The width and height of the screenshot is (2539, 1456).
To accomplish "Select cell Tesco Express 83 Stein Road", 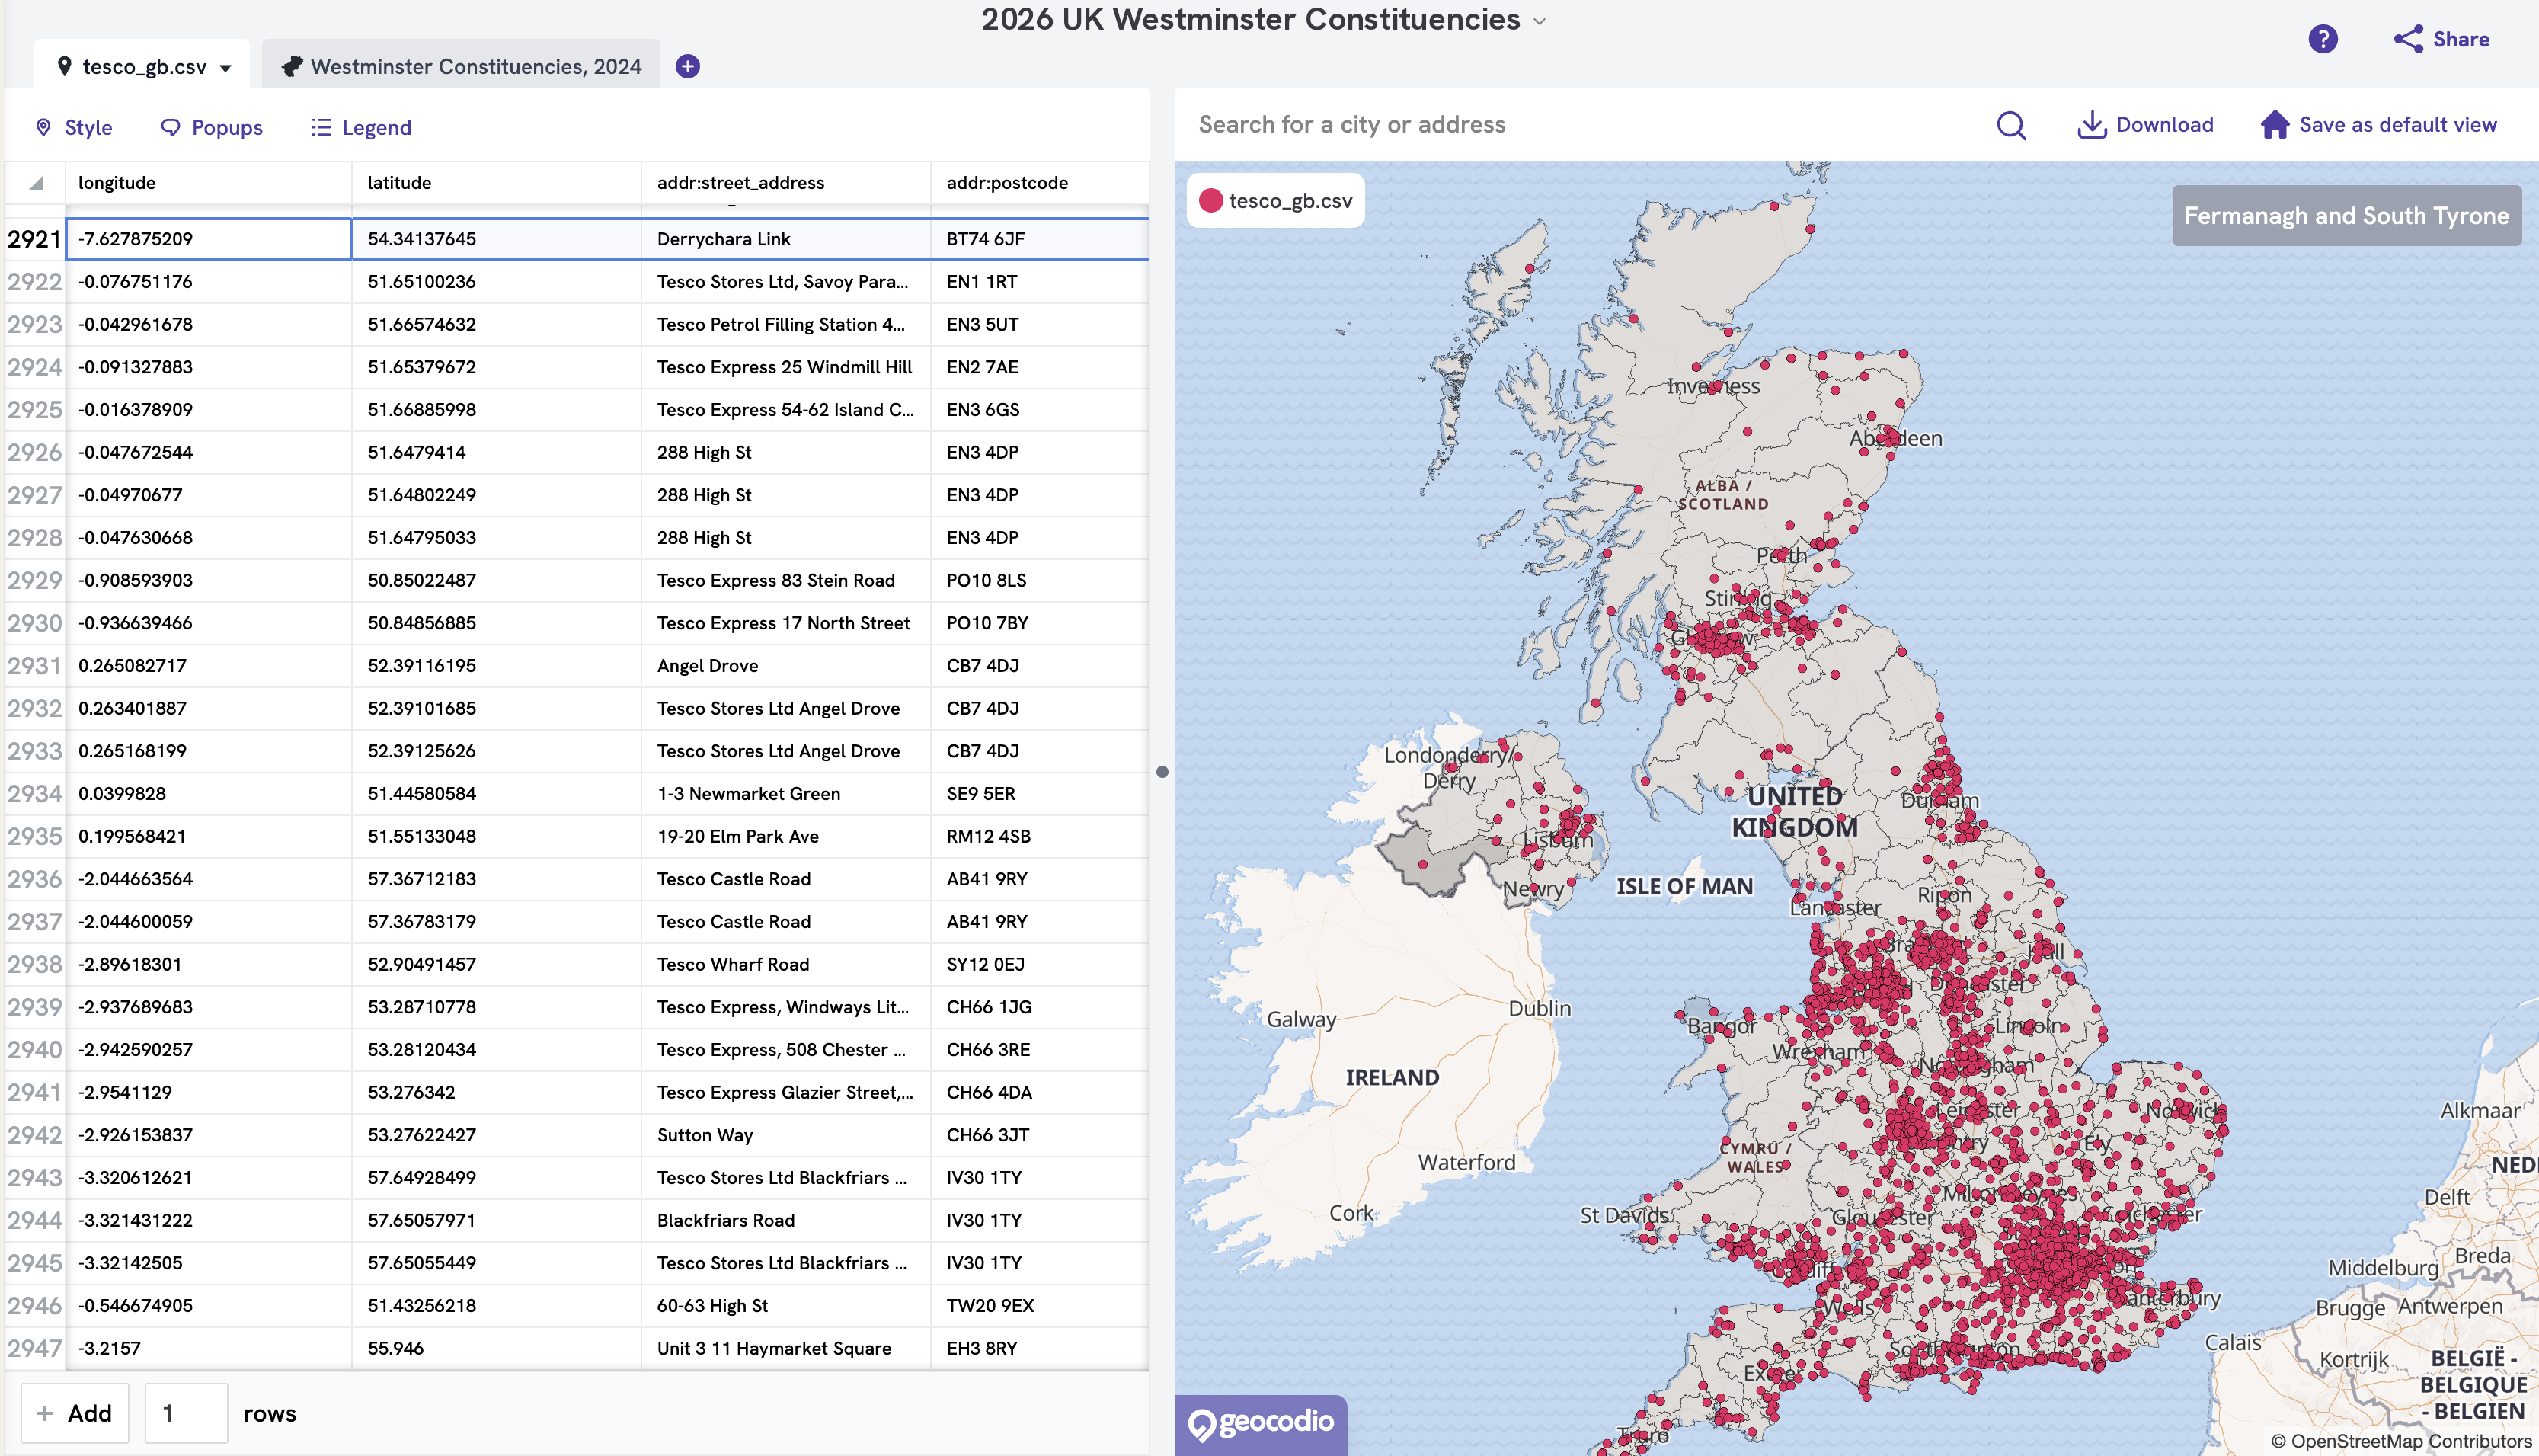I will 785,580.
